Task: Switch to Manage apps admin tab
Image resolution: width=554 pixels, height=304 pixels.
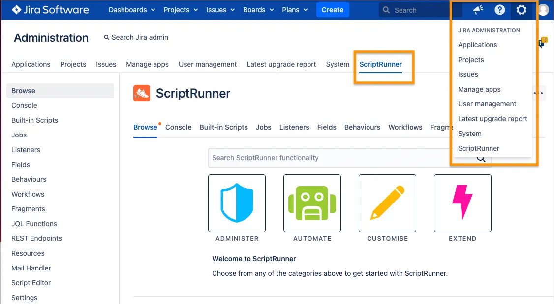Action: click(147, 64)
